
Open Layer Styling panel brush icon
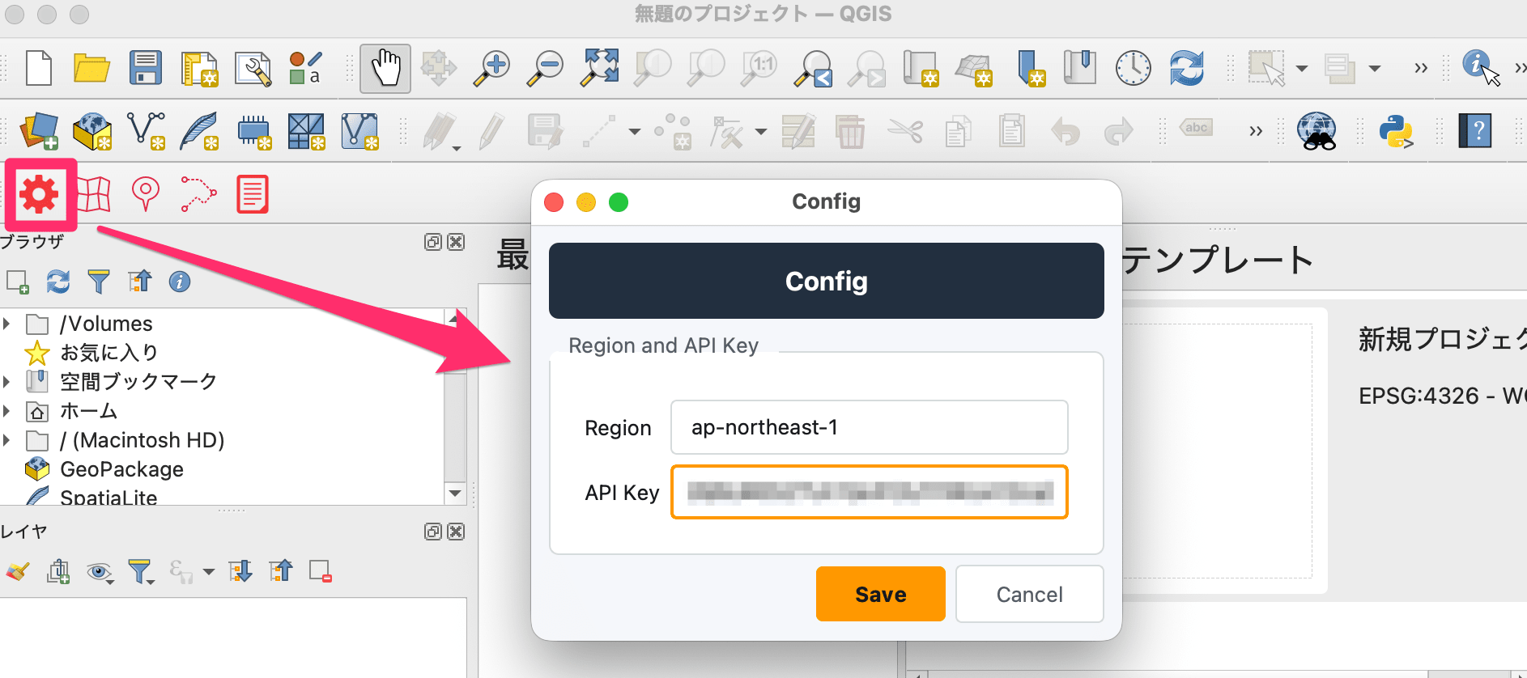[x=18, y=572]
